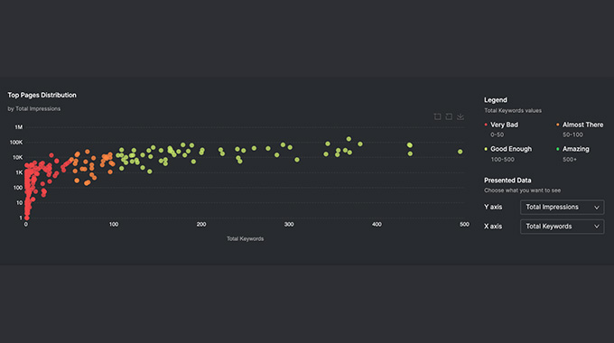Screen dimensions: 614x343
Task: Click the 100-500 range under Good Enough
Action: point(502,160)
